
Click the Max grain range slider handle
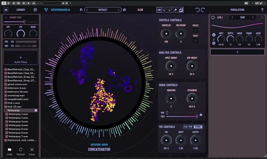197,116
